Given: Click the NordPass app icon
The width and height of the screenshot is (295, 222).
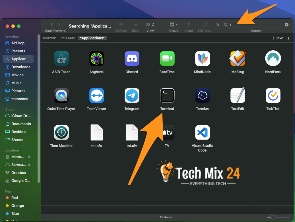Looking at the screenshot, I should pos(273,58).
